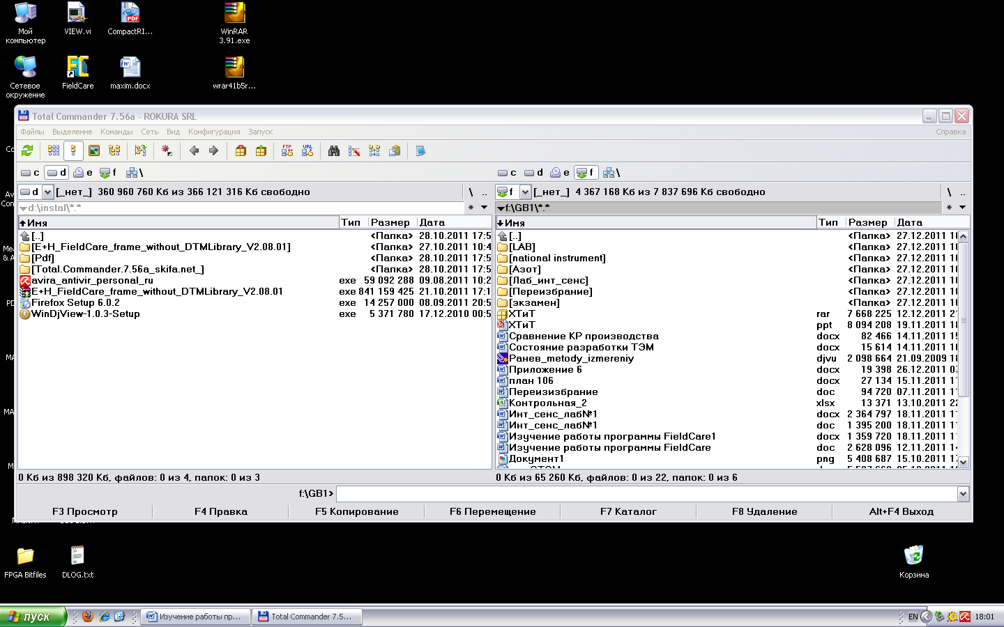The width and height of the screenshot is (1004, 627).
Task: Open right panel favorites asterisk menu
Action: point(949,208)
